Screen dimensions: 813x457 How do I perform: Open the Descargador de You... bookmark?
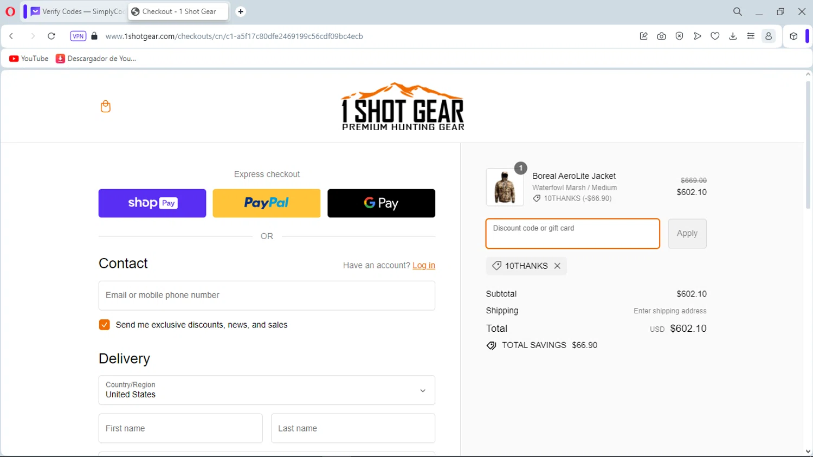[x=96, y=59]
